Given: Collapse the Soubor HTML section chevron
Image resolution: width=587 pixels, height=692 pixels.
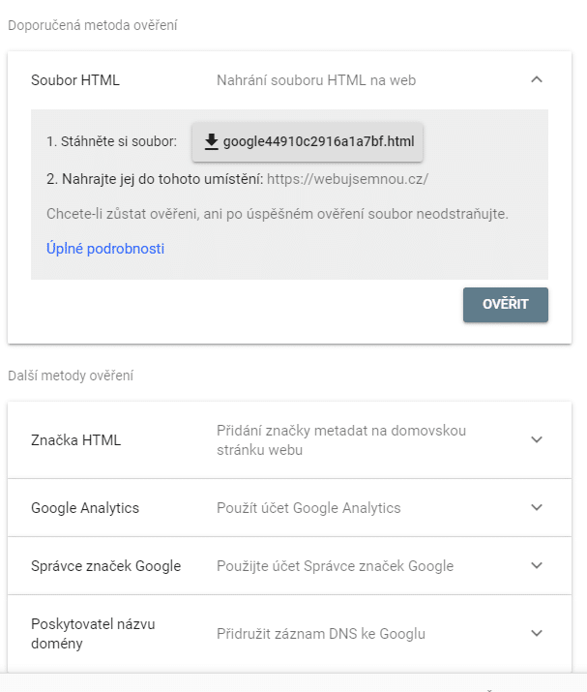Looking at the screenshot, I should coord(537,80).
